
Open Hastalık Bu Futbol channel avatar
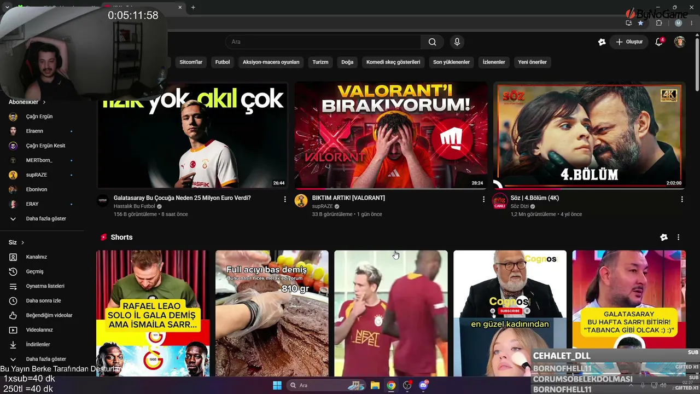click(103, 201)
